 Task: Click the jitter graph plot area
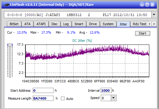click(x=87, y=61)
